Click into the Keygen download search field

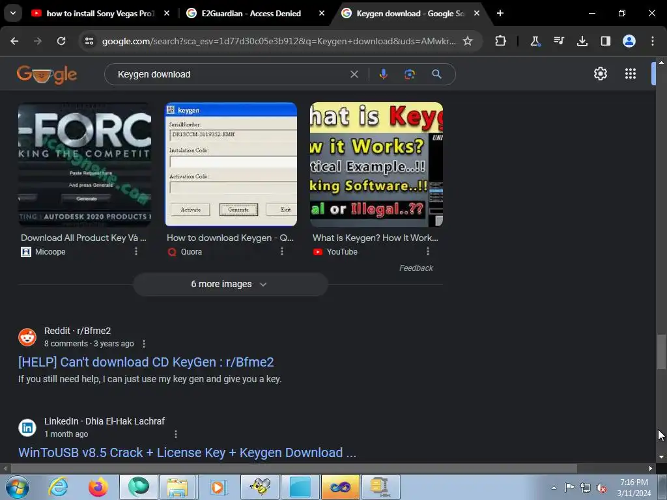pyautogui.click(x=230, y=74)
